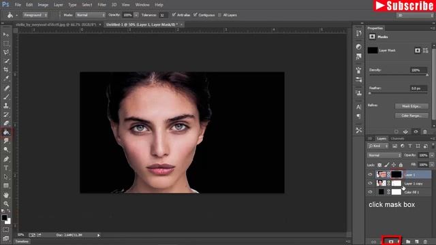This screenshot has width=436, height=245.
Task: Open workspace 3D dropdown at top right
Action: click(x=415, y=15)
